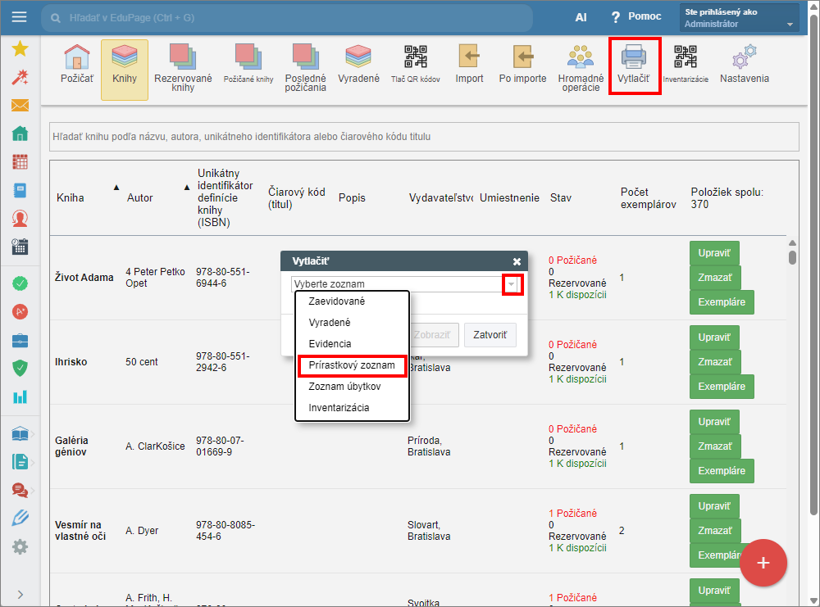Choose Prírastkový zoznam from the list
Viewport: 820px width, 607px height.
pos(352,365)
